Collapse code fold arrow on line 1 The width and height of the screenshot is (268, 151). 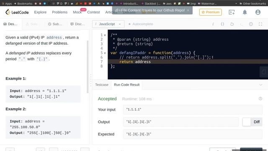coord(105,35)
